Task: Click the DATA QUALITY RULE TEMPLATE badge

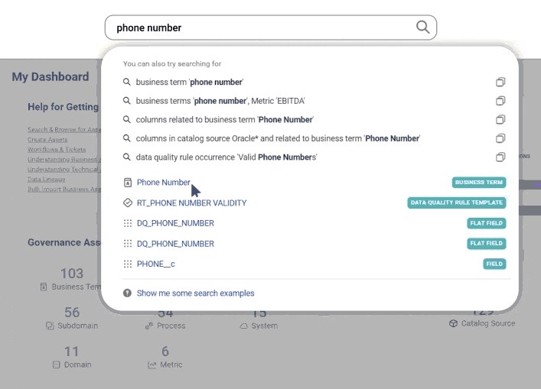Action: coord(457,203)
